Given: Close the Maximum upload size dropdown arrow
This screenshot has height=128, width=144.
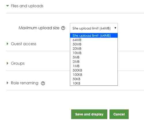Looking at the screenshot, I should (x=115, y=28).
